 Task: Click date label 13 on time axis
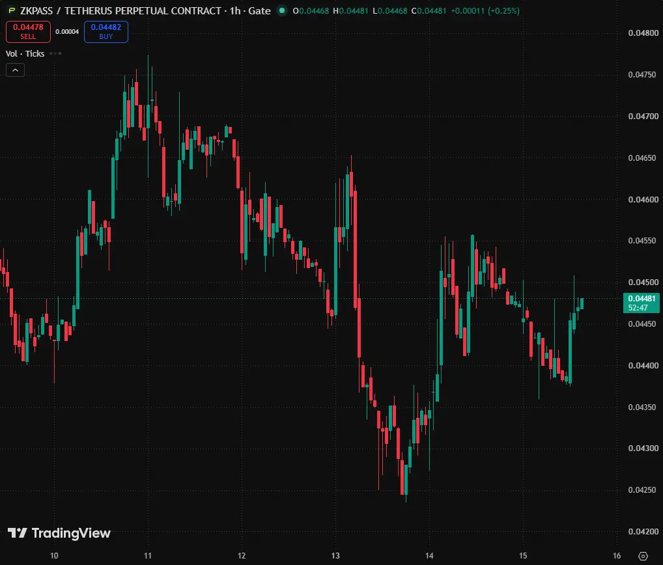coord(335,556)
